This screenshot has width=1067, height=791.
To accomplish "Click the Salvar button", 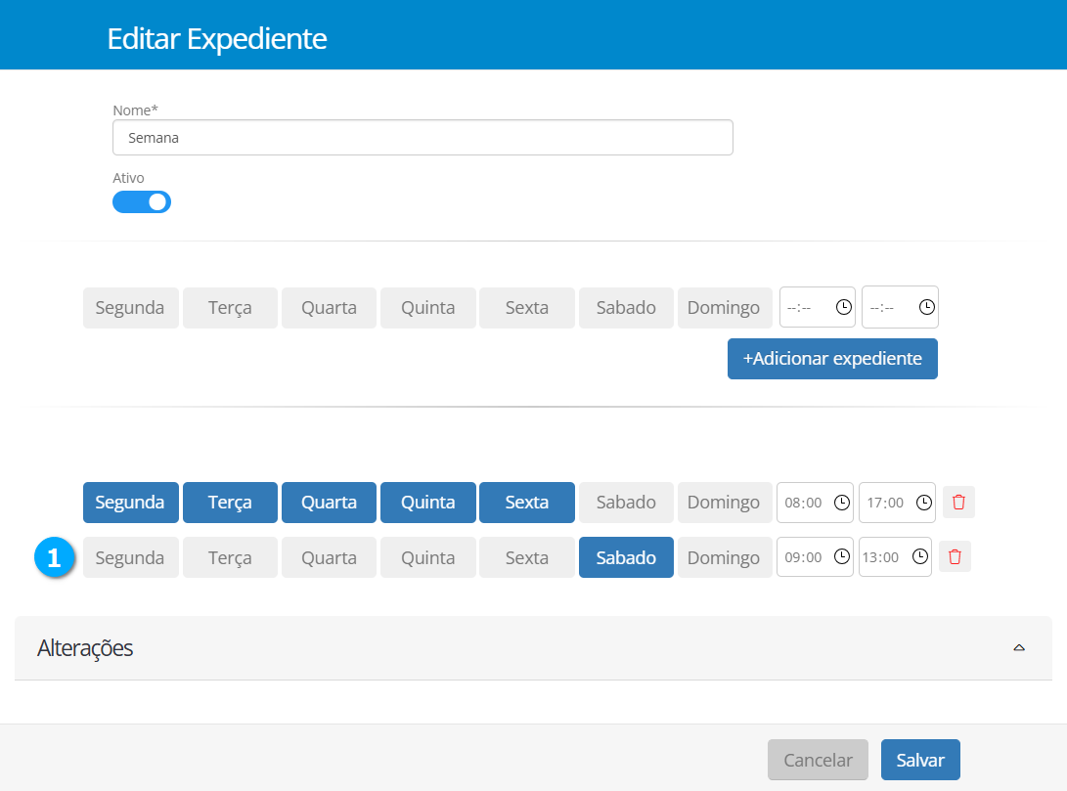I will click(919, 759).
